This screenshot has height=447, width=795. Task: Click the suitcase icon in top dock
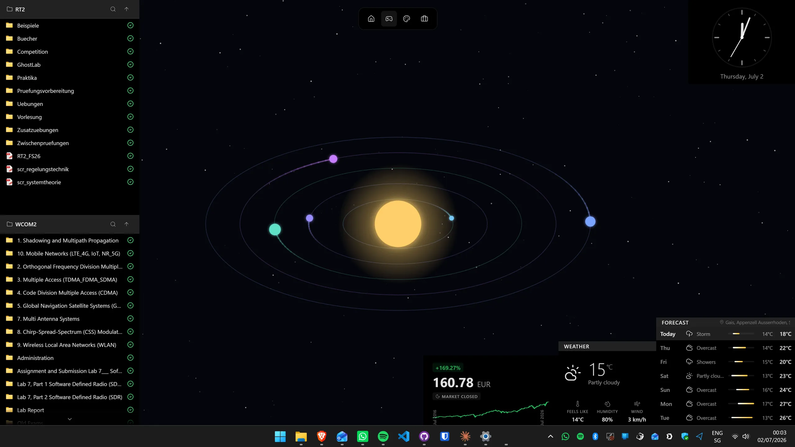(424, 19)
